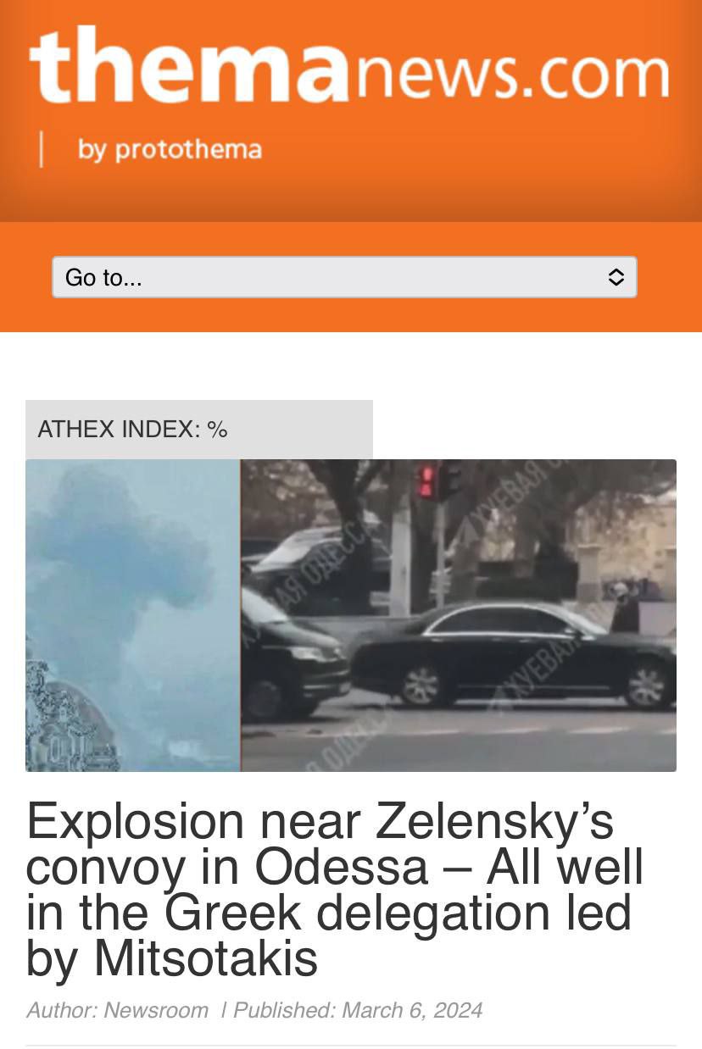The height and width of the screenshot is (1049, 702).
Task: Click the white vertical bar beside "by protothema"
Action: tap(41, 149)
